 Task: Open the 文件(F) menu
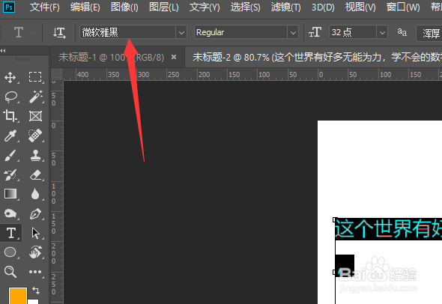pyautogui.click(x=45, y=7)
